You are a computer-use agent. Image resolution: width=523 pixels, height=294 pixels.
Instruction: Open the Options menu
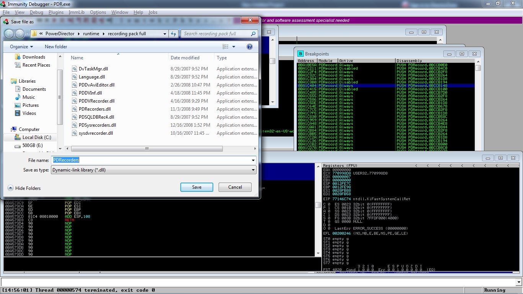[98, 12]
